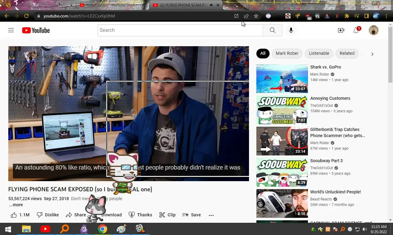The height and width of the screenshot is (235, 393).
Task: Open the Shark vs. GoPro thumbnail
Action: coord(282,79)
